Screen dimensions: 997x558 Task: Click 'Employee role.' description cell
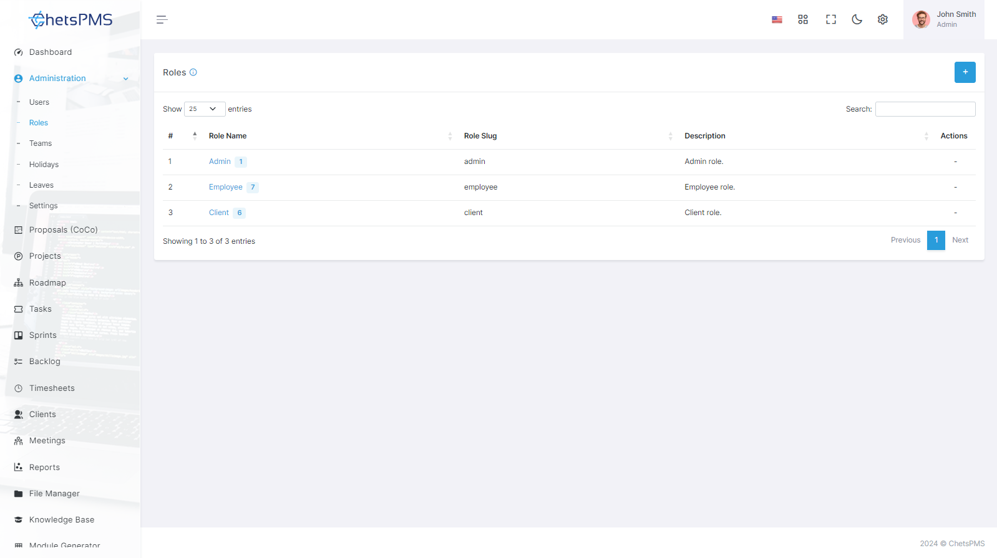point(710,187)
